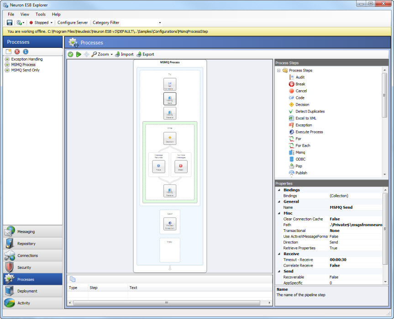
Task: Select the For Each loop step
Action: coord(299,145)
